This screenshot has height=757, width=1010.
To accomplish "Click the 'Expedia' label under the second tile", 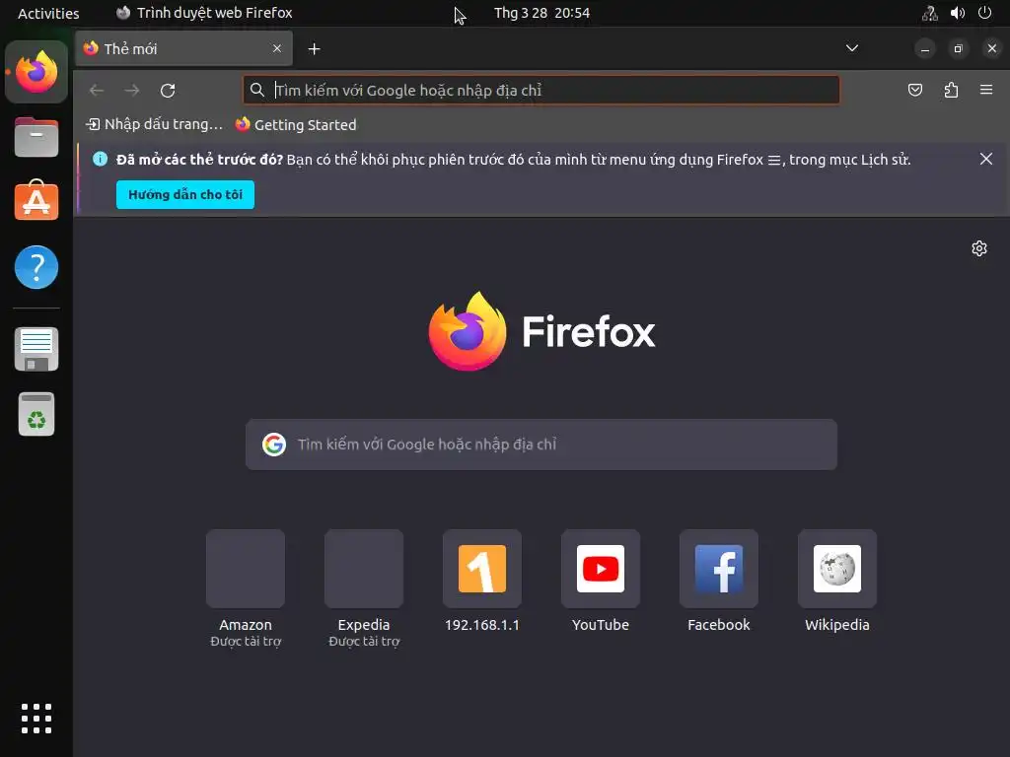I will point(364,624).
